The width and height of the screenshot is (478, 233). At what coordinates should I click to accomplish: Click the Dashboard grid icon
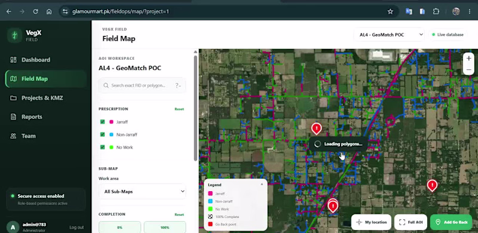[13, 60]
